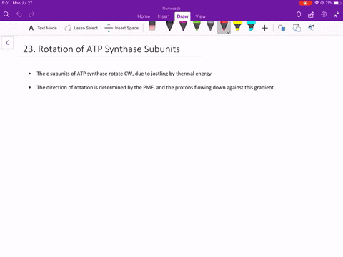Choose Lasso Select tool
343x257 pixels.
pyautogui.click(x=81, y=28)
